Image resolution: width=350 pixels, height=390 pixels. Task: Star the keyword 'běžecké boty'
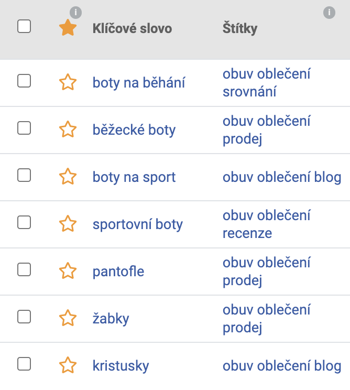tap(68, 129)
